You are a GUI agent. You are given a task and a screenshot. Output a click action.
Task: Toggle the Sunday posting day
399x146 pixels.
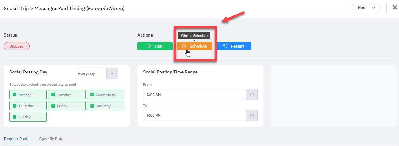pos(28,117)
